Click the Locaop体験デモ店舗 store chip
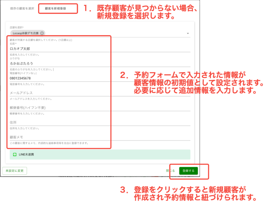278x209 pixels. (x=28, y=33)
